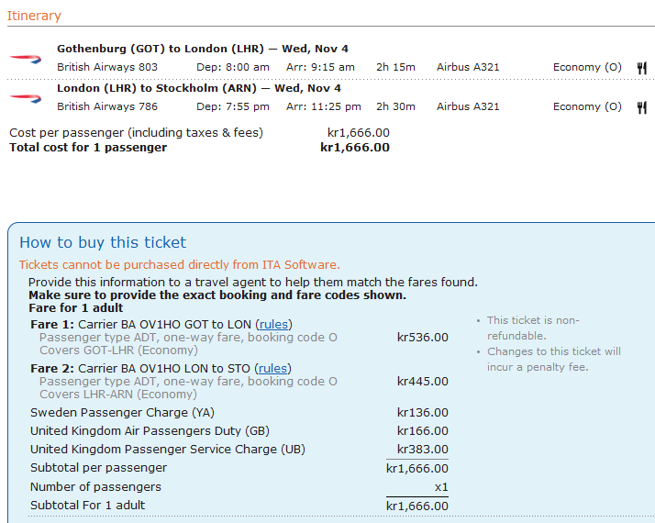Select the British Airways 786 flight number

pos(107,106)
